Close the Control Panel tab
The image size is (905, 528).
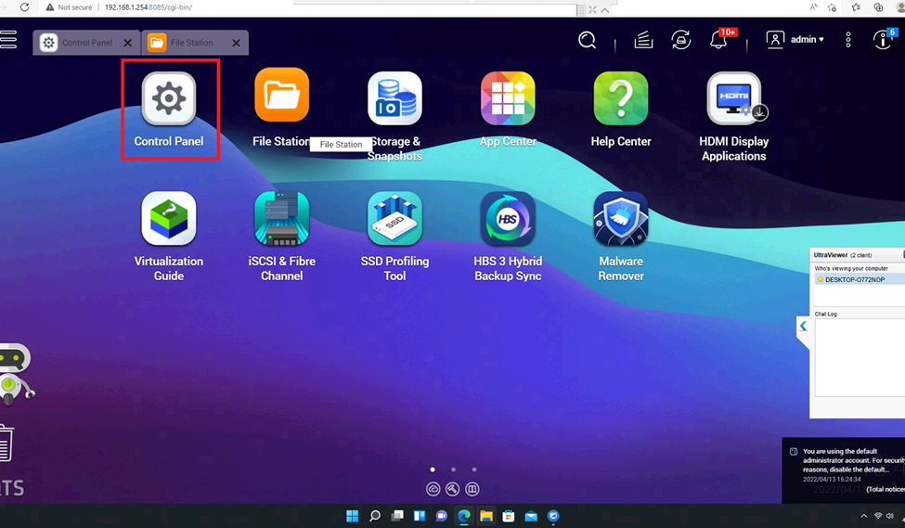[127, 43]
